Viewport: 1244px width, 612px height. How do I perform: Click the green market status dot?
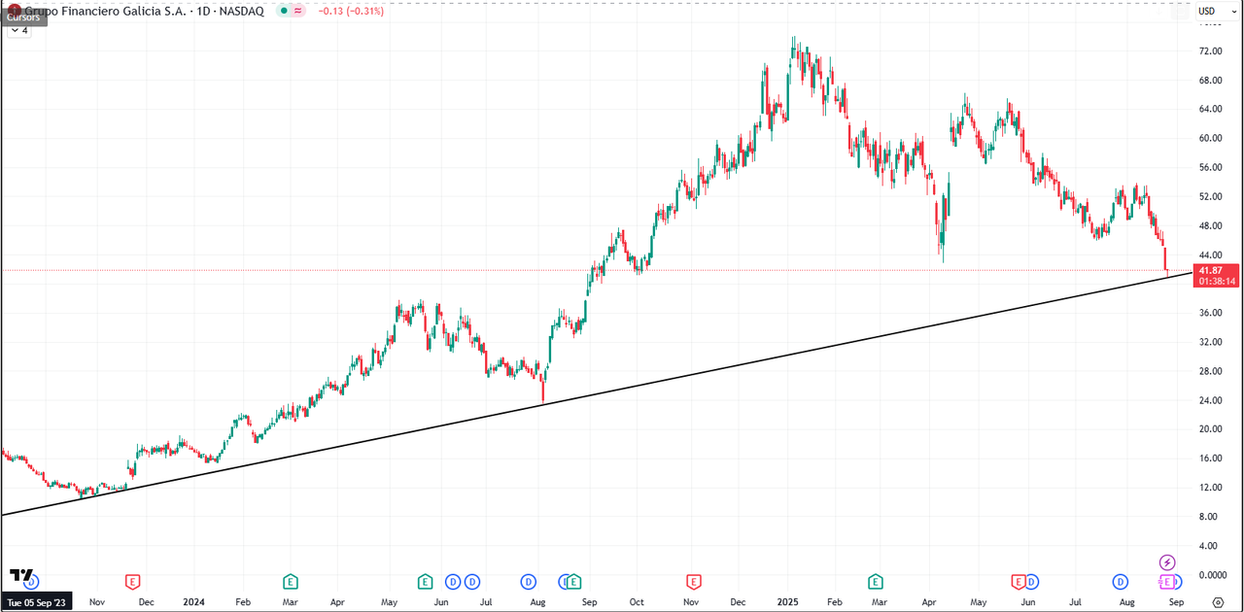[283, 12]
